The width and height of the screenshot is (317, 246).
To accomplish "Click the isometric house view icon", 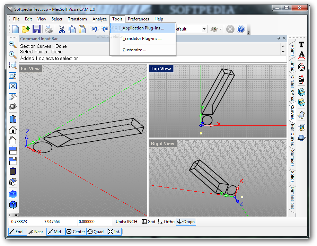I will click(13, 182).
